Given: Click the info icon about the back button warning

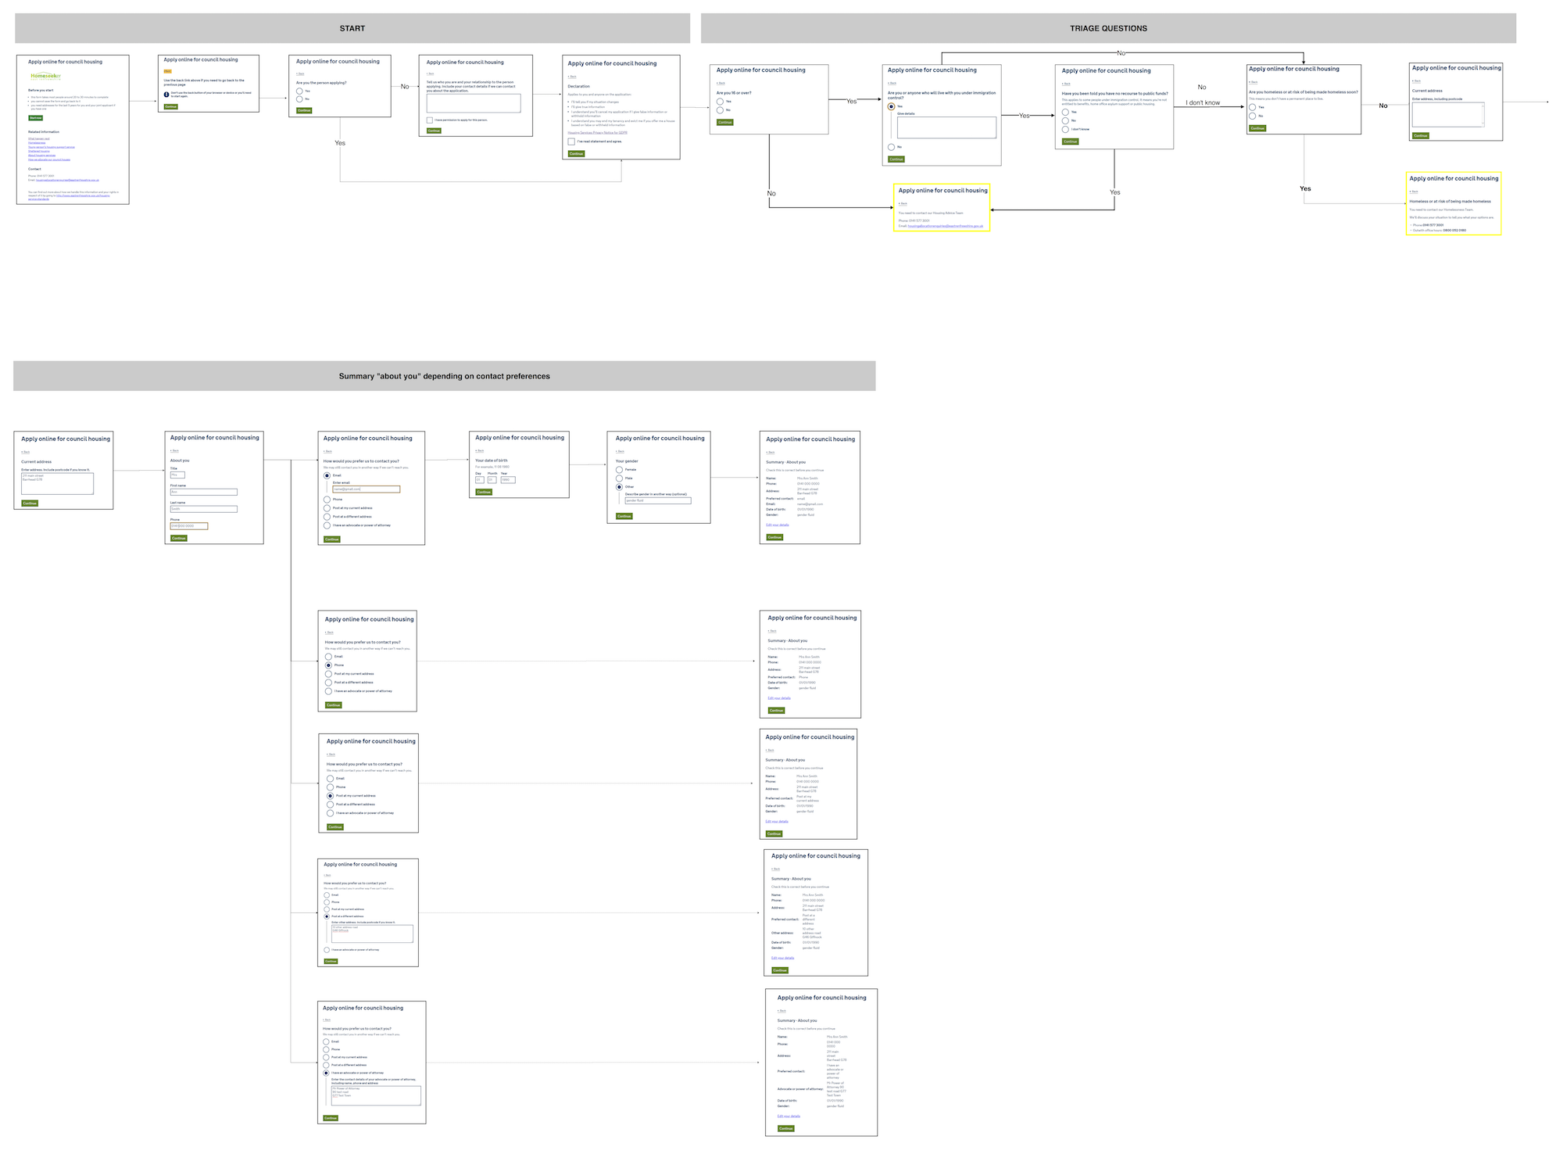Looking at the screenshot, I should (166, 95).
